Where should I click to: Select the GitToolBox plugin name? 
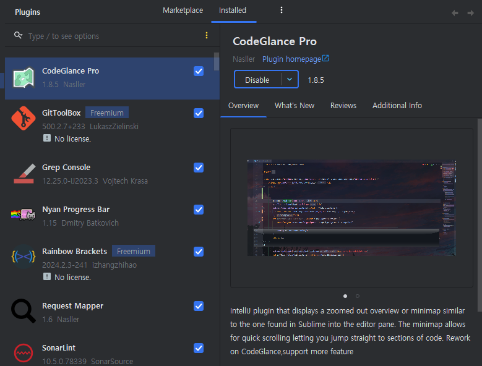point(61,113)
